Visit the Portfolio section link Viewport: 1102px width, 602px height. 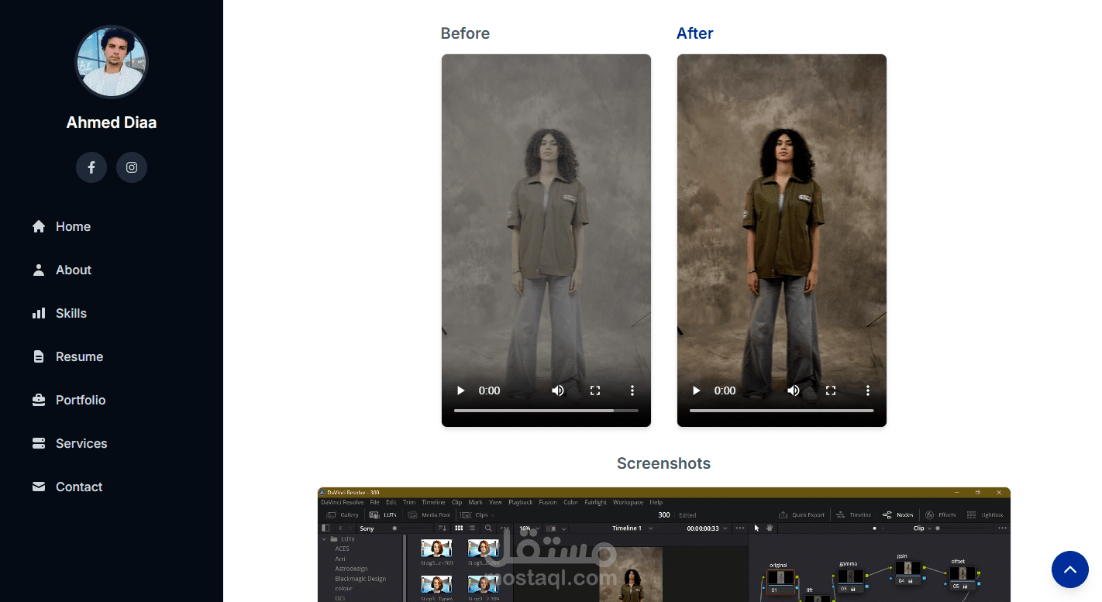[68, 400]
